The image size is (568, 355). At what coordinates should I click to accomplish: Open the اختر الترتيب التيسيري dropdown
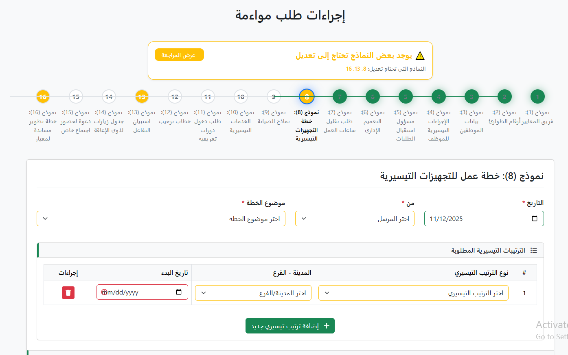(413, 293)
